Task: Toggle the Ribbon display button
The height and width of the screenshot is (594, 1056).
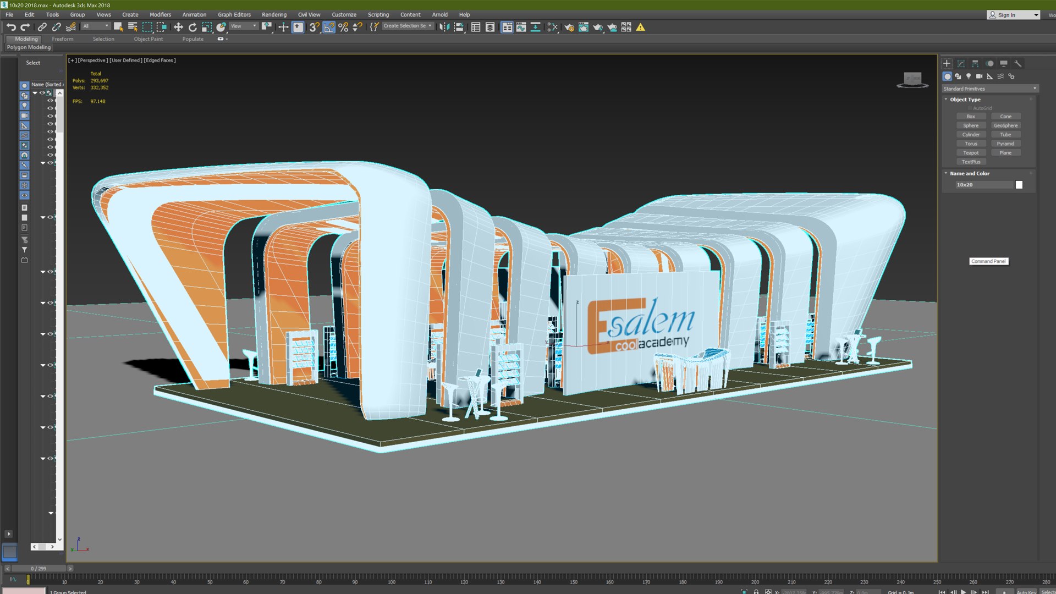Action: (x=507, y=27)
